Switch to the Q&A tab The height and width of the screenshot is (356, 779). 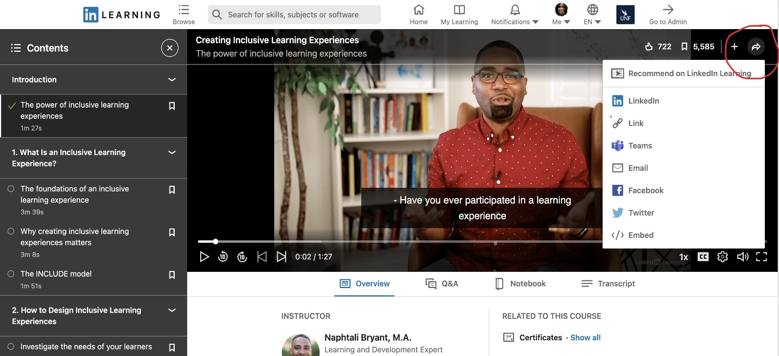point(442,284)
